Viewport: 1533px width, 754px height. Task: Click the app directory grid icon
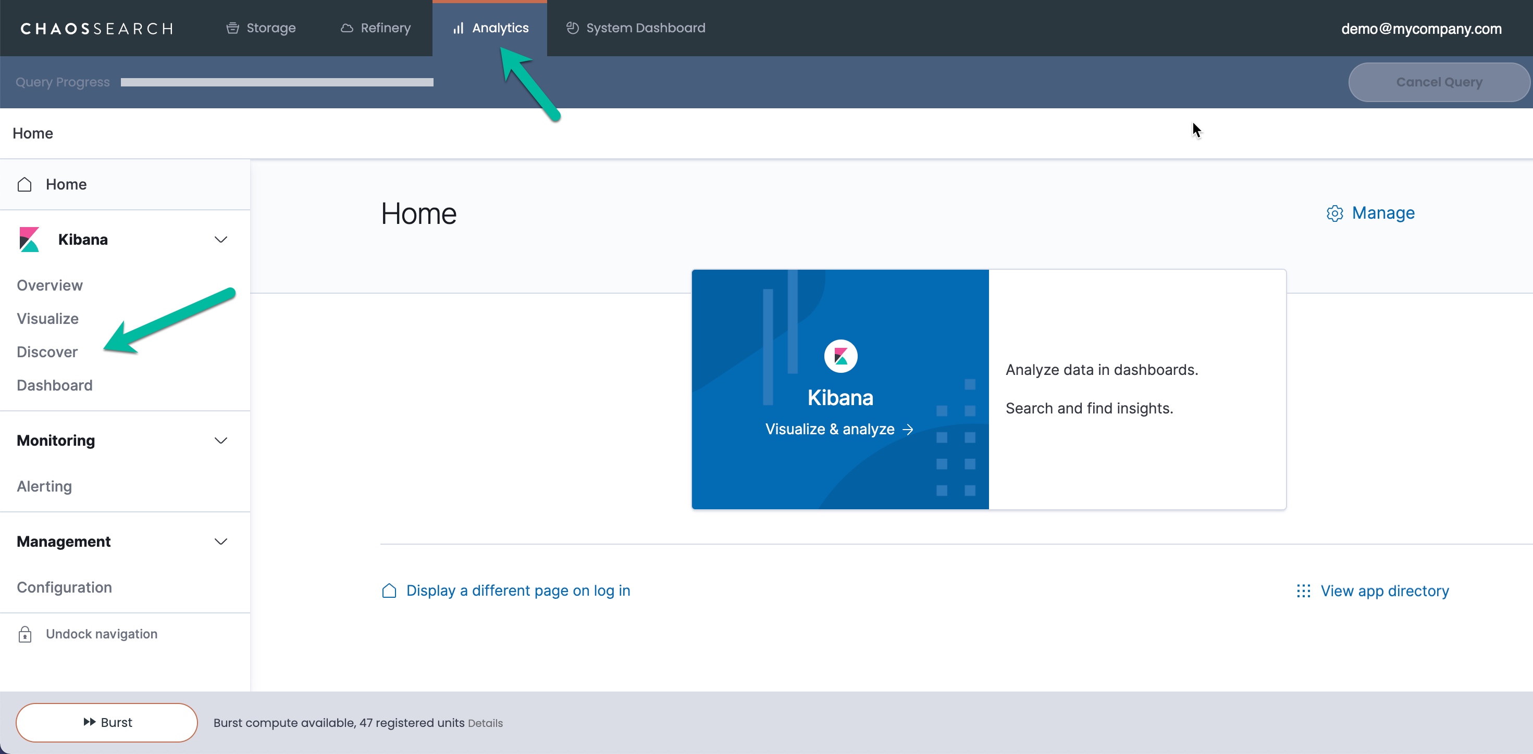(x=1303, y=590)
